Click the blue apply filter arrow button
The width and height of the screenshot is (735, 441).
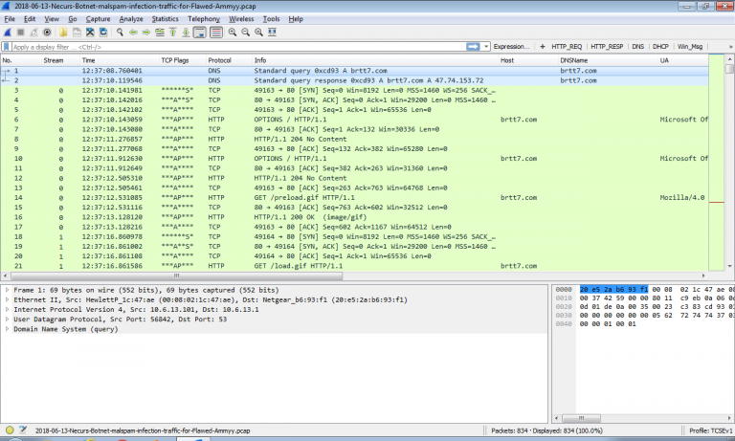coord(473,47)
